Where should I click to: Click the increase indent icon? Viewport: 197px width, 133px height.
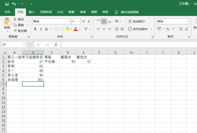[122, 29]
